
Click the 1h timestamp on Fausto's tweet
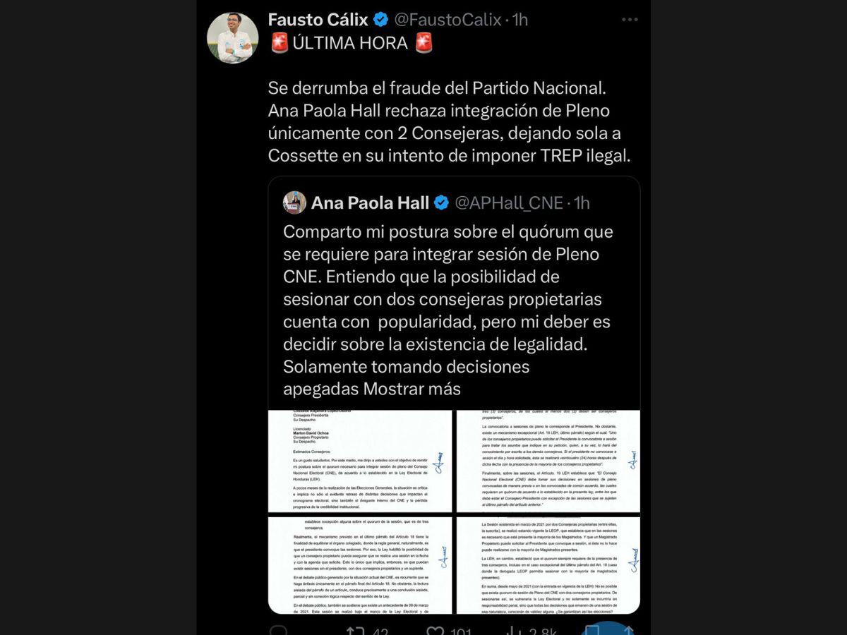tap(520, 20)
